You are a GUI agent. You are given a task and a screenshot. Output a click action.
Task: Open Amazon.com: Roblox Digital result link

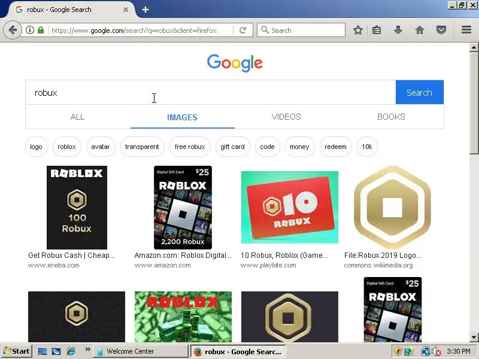183,255
